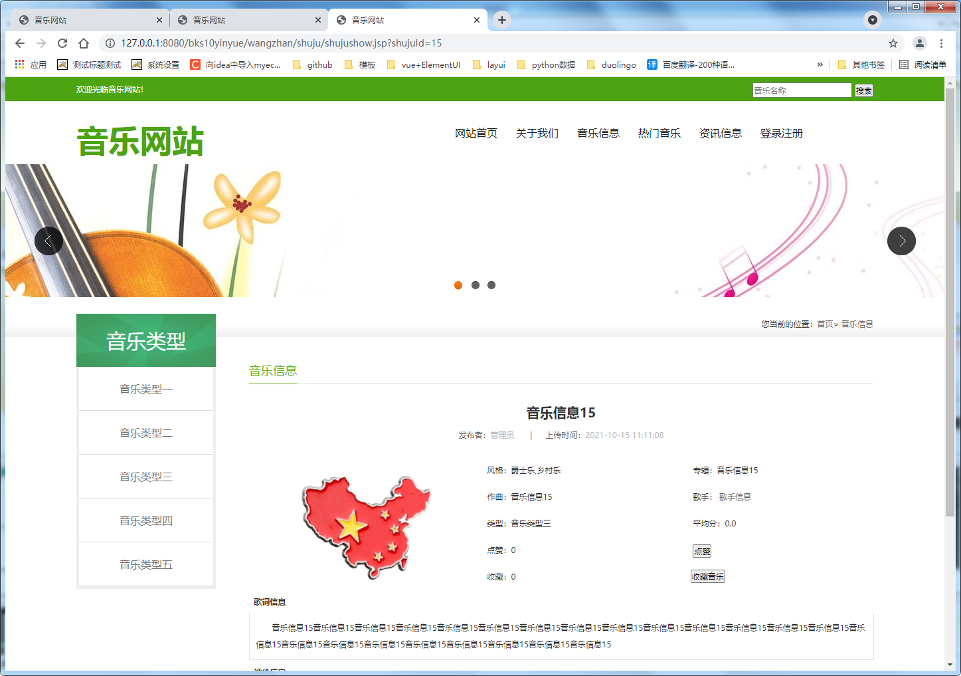Open the browser home page icon

pos(84,43)
